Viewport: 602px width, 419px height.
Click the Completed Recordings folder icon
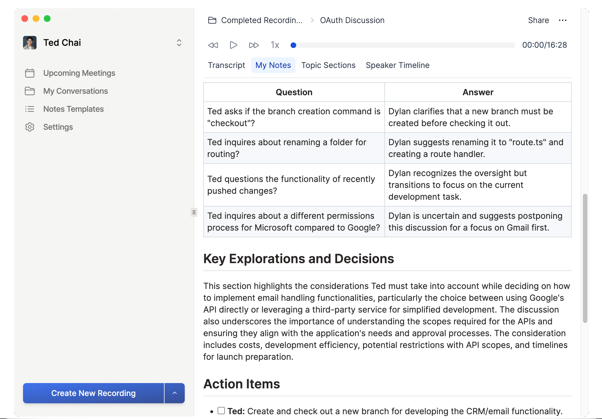[x=212, y=20]
